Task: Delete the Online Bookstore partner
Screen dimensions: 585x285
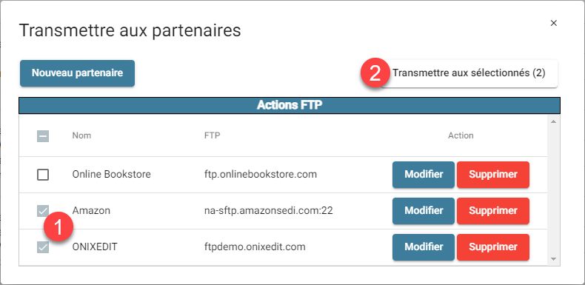Action: pos(493,175)
